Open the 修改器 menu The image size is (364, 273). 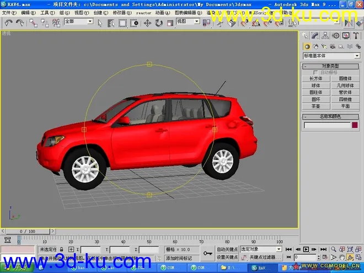[122, 13]
